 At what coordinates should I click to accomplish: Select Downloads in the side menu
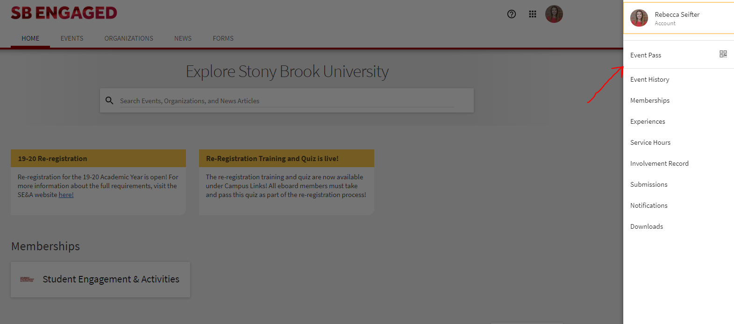pyautogui.click(x=679, y=226)
